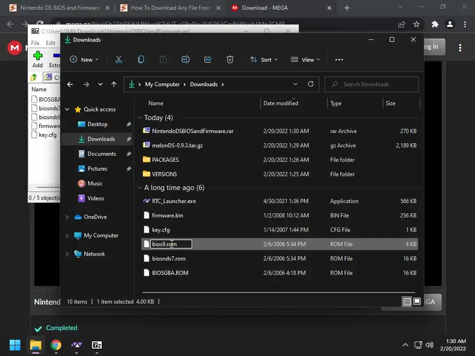Select the VERSIONS folder
The height and width of the screenshot is (356, 475).
click(164, 174)
